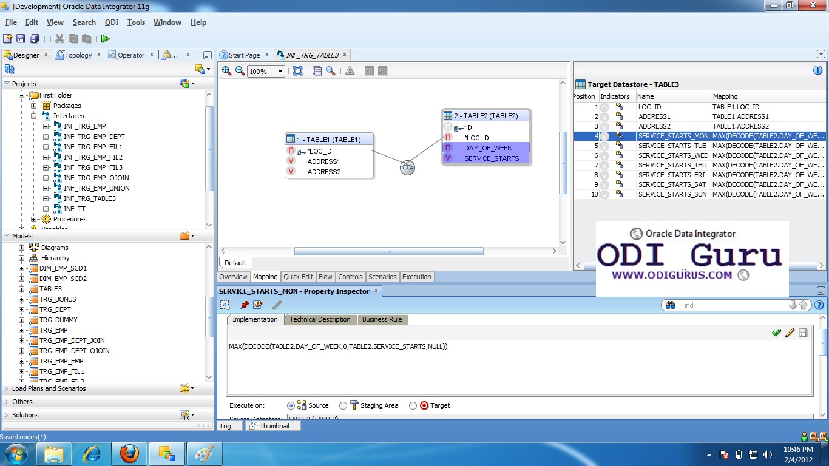829x466 pixels.
Task: Click the green Run arrow icon
Action: (106, 38)
